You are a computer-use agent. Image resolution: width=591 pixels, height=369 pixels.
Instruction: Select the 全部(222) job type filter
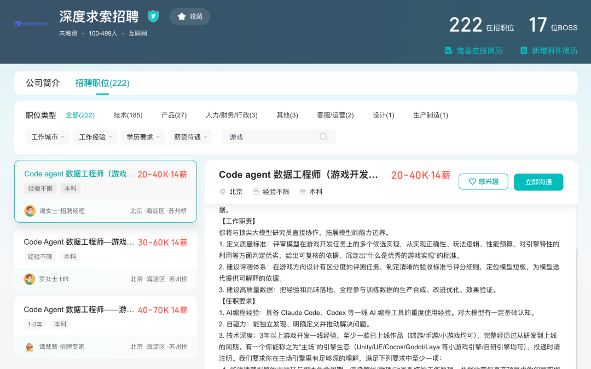pyautogui.click(x=80, y=115)
